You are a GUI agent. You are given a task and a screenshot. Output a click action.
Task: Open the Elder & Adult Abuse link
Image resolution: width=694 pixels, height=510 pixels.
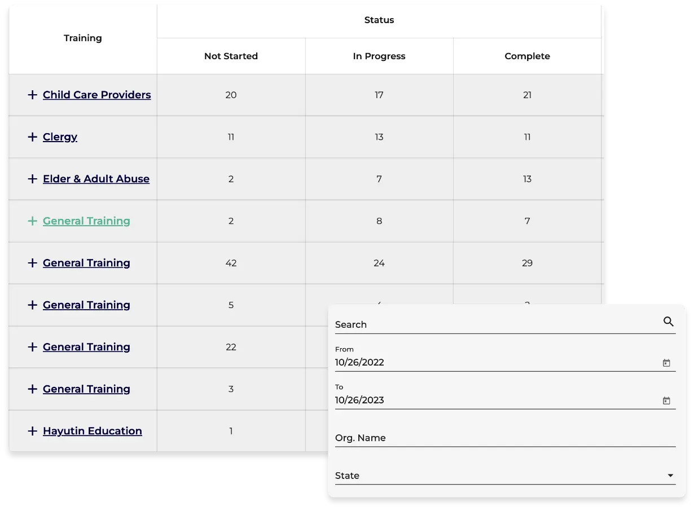[96, 179]
